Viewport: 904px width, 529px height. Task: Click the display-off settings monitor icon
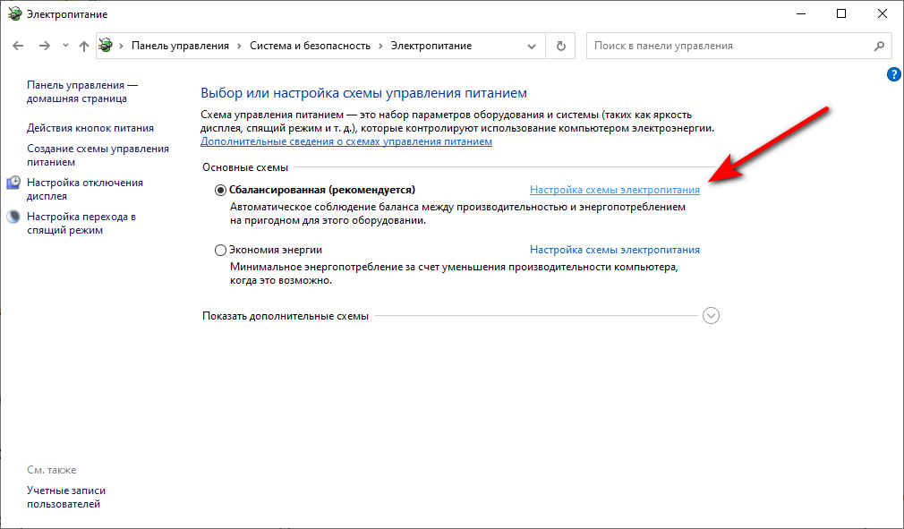tap(13, 183)
